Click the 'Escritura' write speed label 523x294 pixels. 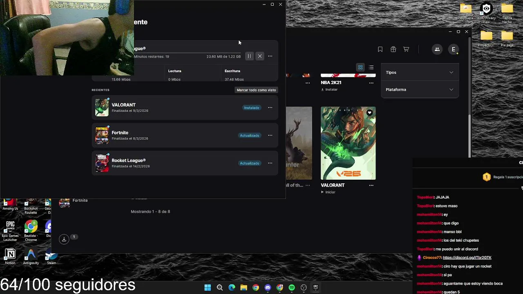pyautogui.click(x=232, y=71)
